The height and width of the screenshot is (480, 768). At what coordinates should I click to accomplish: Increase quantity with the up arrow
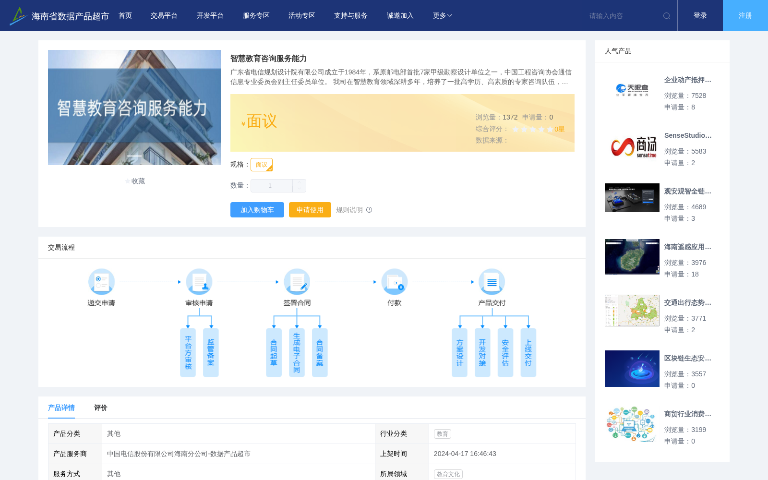point(299,182)
